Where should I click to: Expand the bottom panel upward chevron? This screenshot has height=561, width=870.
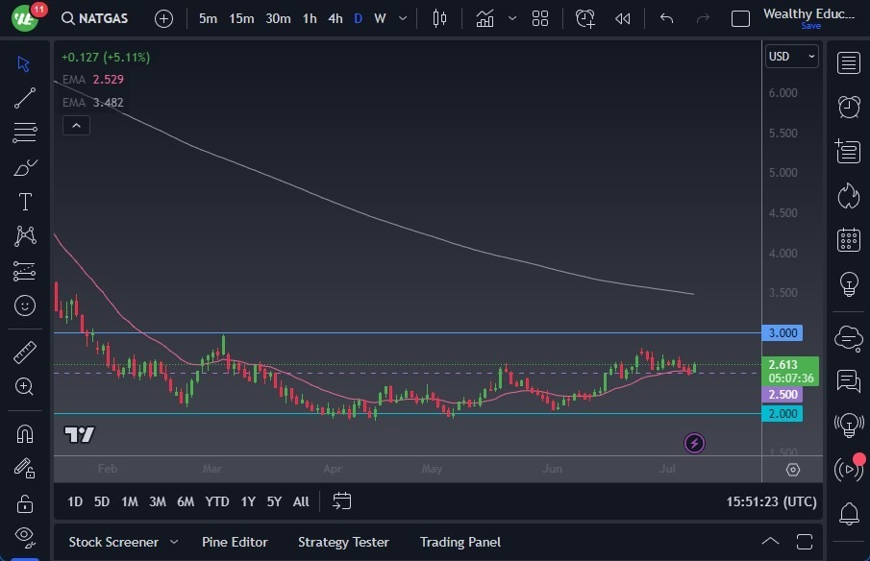click(771, 542)
